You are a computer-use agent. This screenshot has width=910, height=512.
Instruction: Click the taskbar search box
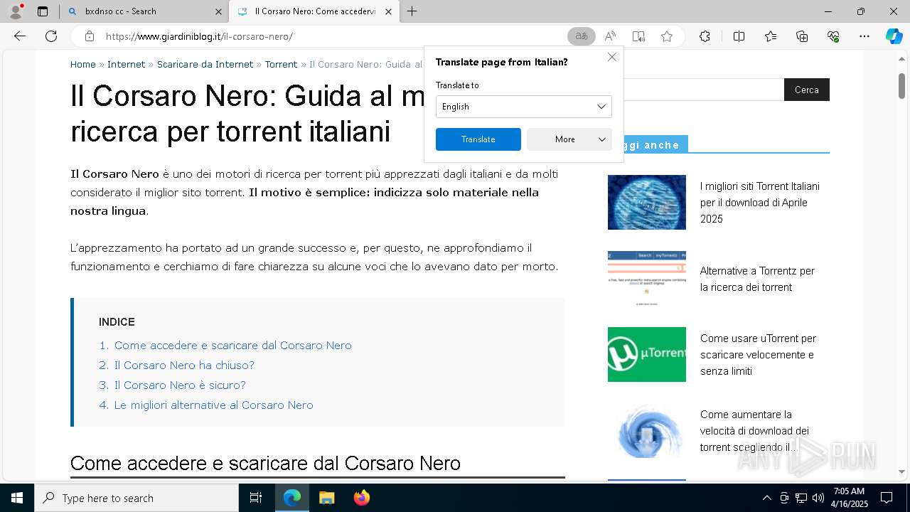(x=136, y=498)
